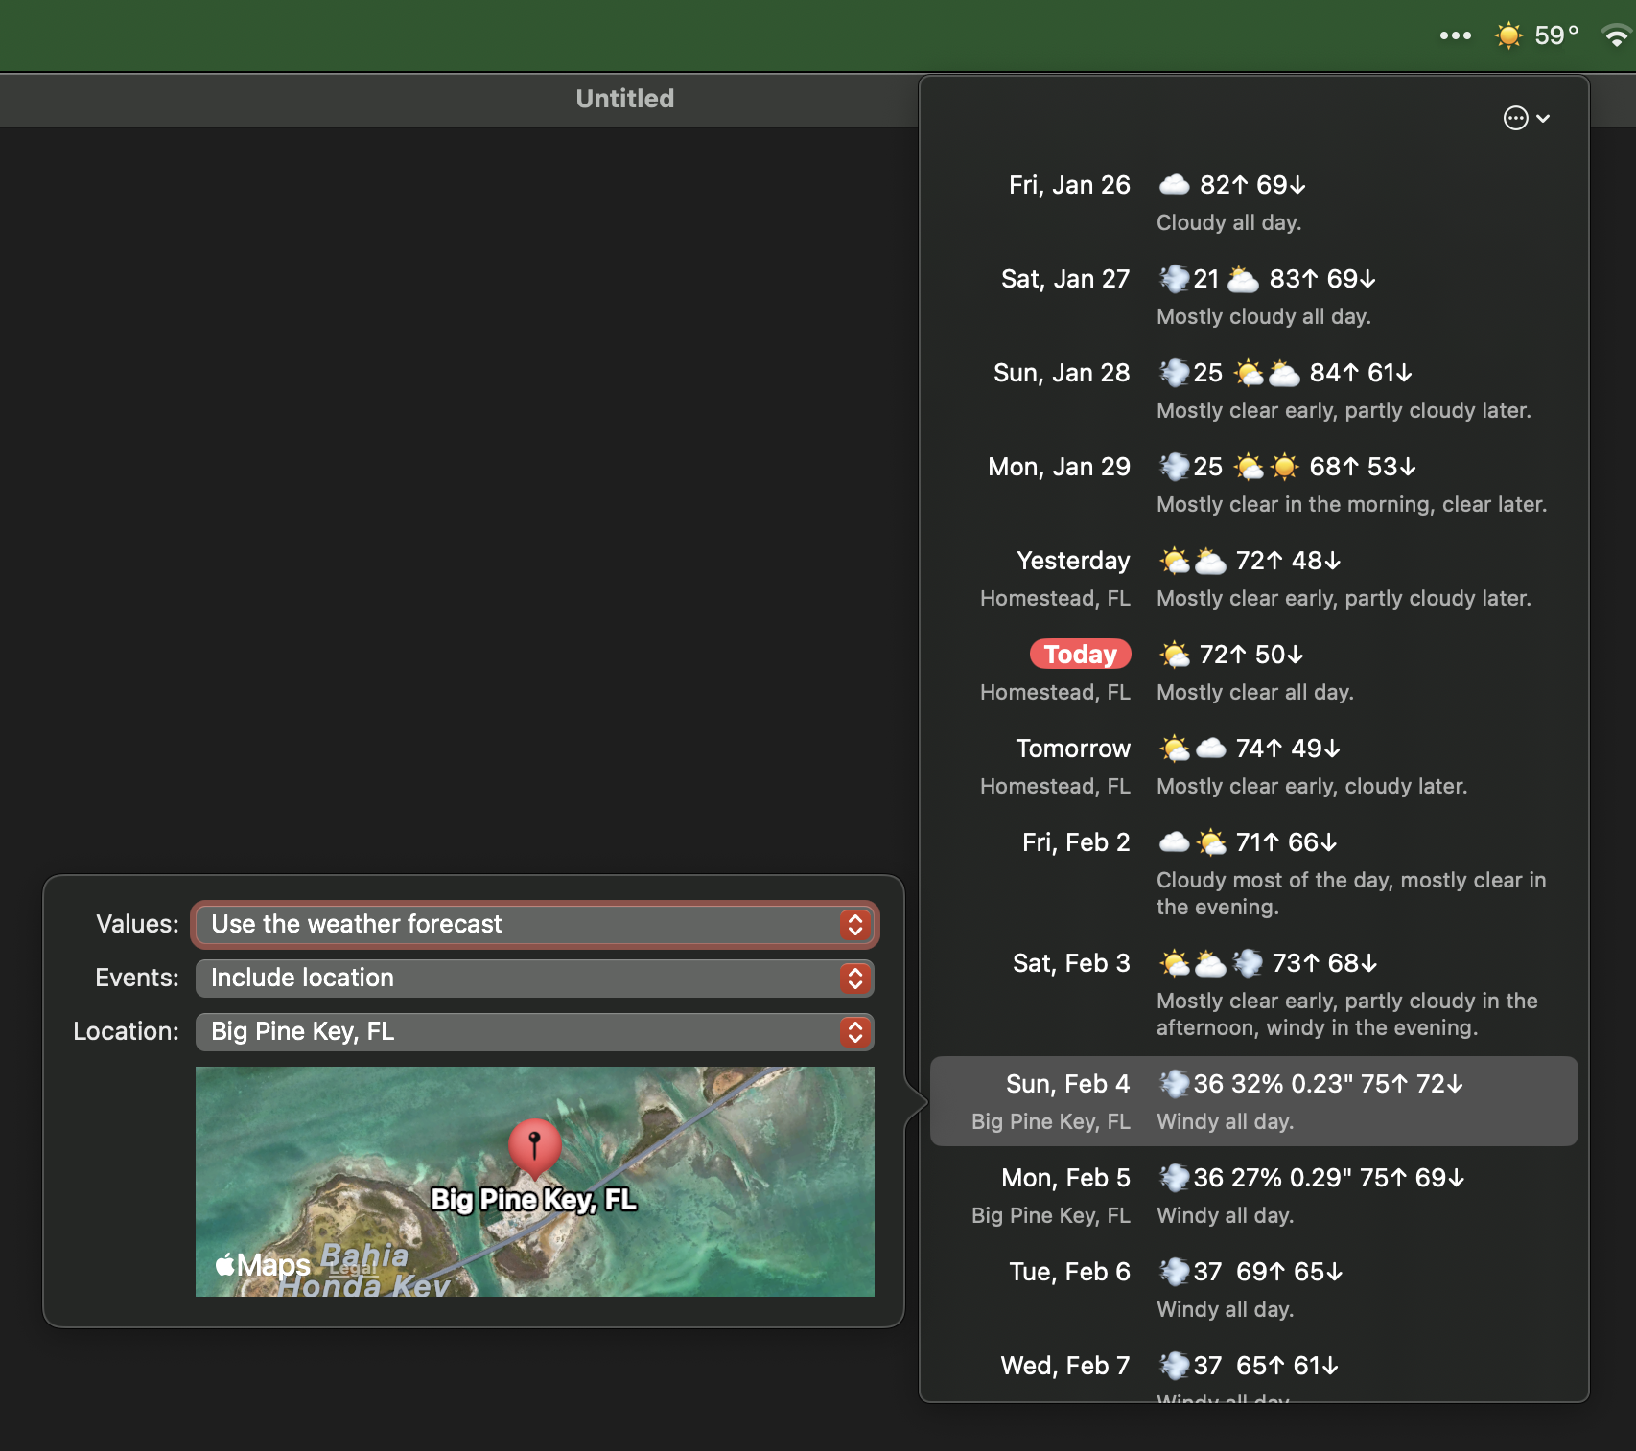Click the Apple Maps logo on map
Image resolution: width=1636 pixels, height=1451 pixels.
(x=263, y=1265)
